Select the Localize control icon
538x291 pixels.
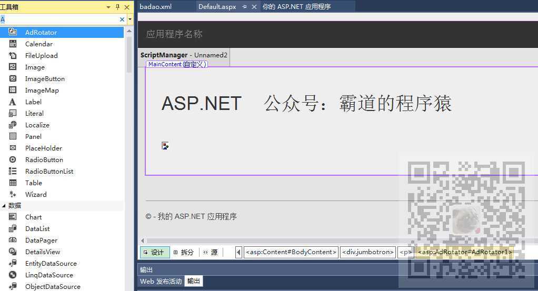tap(13, 125)
